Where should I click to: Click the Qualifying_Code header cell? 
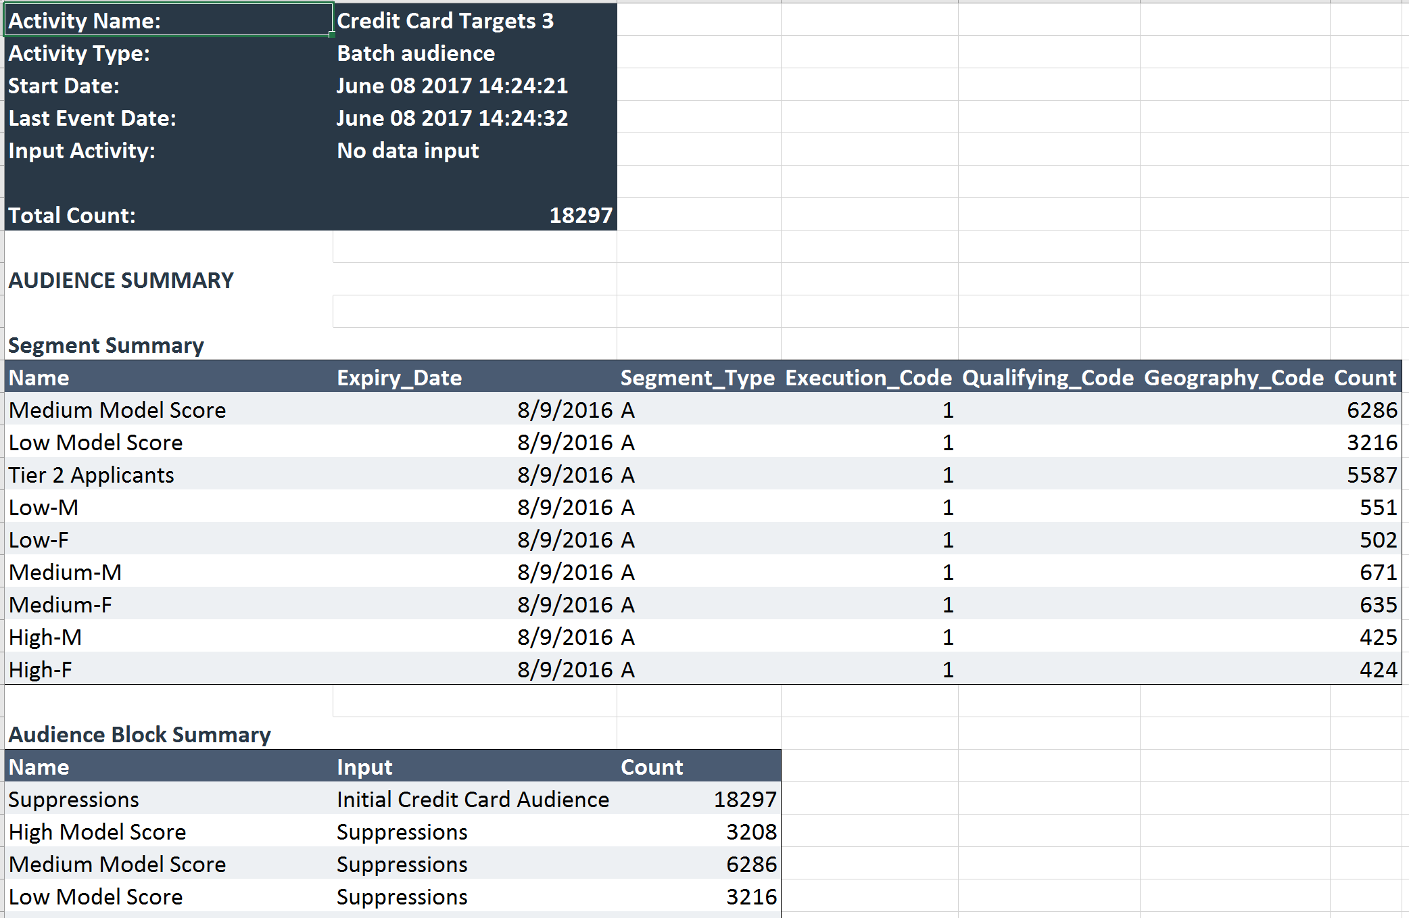(x=1048, y=378)
